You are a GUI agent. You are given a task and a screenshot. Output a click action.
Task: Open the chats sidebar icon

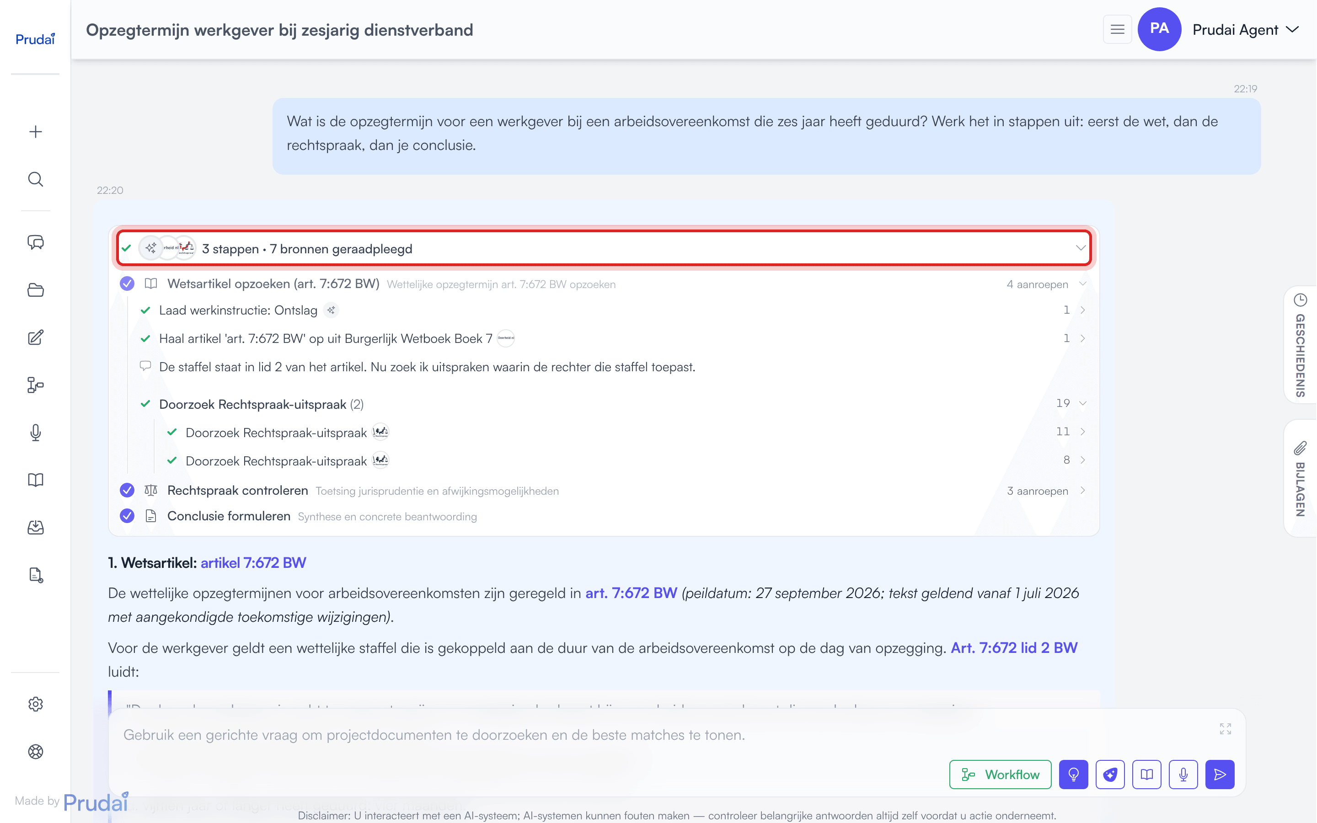click(x=35, y=242)
